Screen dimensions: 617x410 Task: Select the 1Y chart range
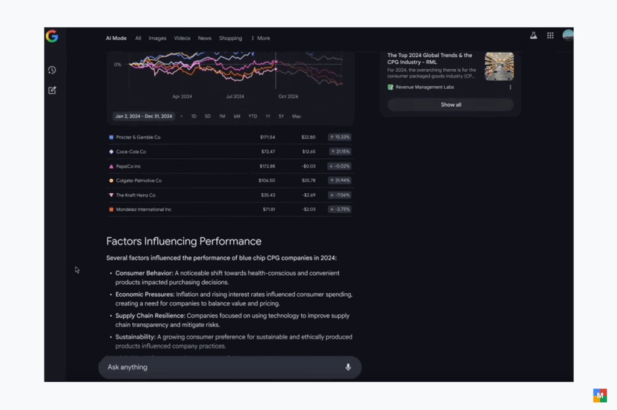pyautogui.click(x=268, y=116)
